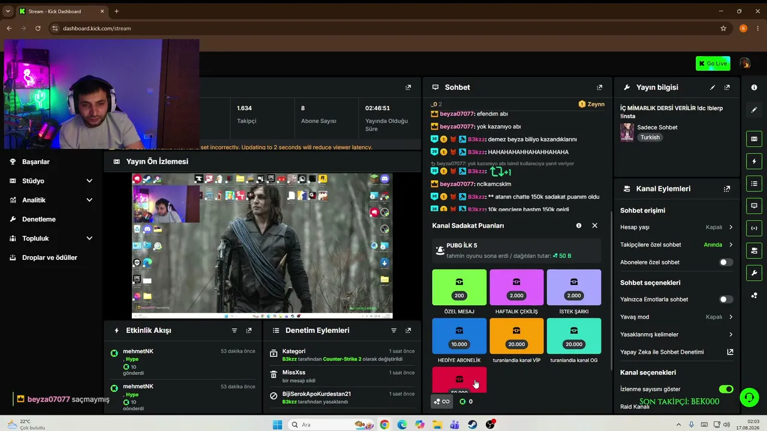Click the 'PUBG İLK 5' prediction result
This screenshot has width=767, height=431.
tap(517, 250)
